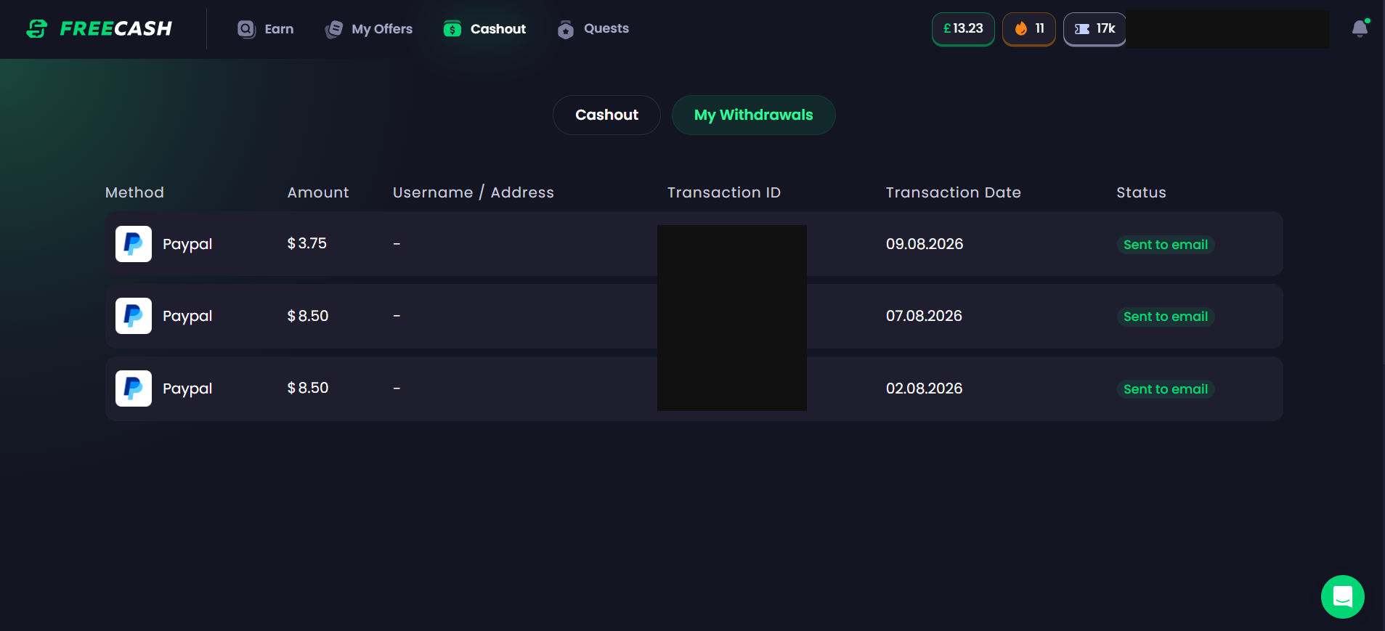This screenshot has height=631, width=1385.
Task: Switch to the Cashout tab
Action: (606, 115)
